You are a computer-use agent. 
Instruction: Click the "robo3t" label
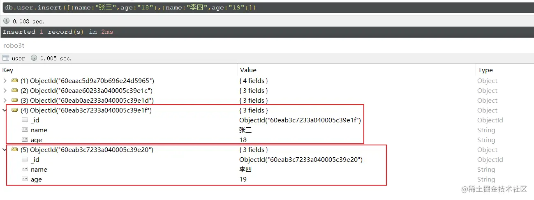point(14,46)
